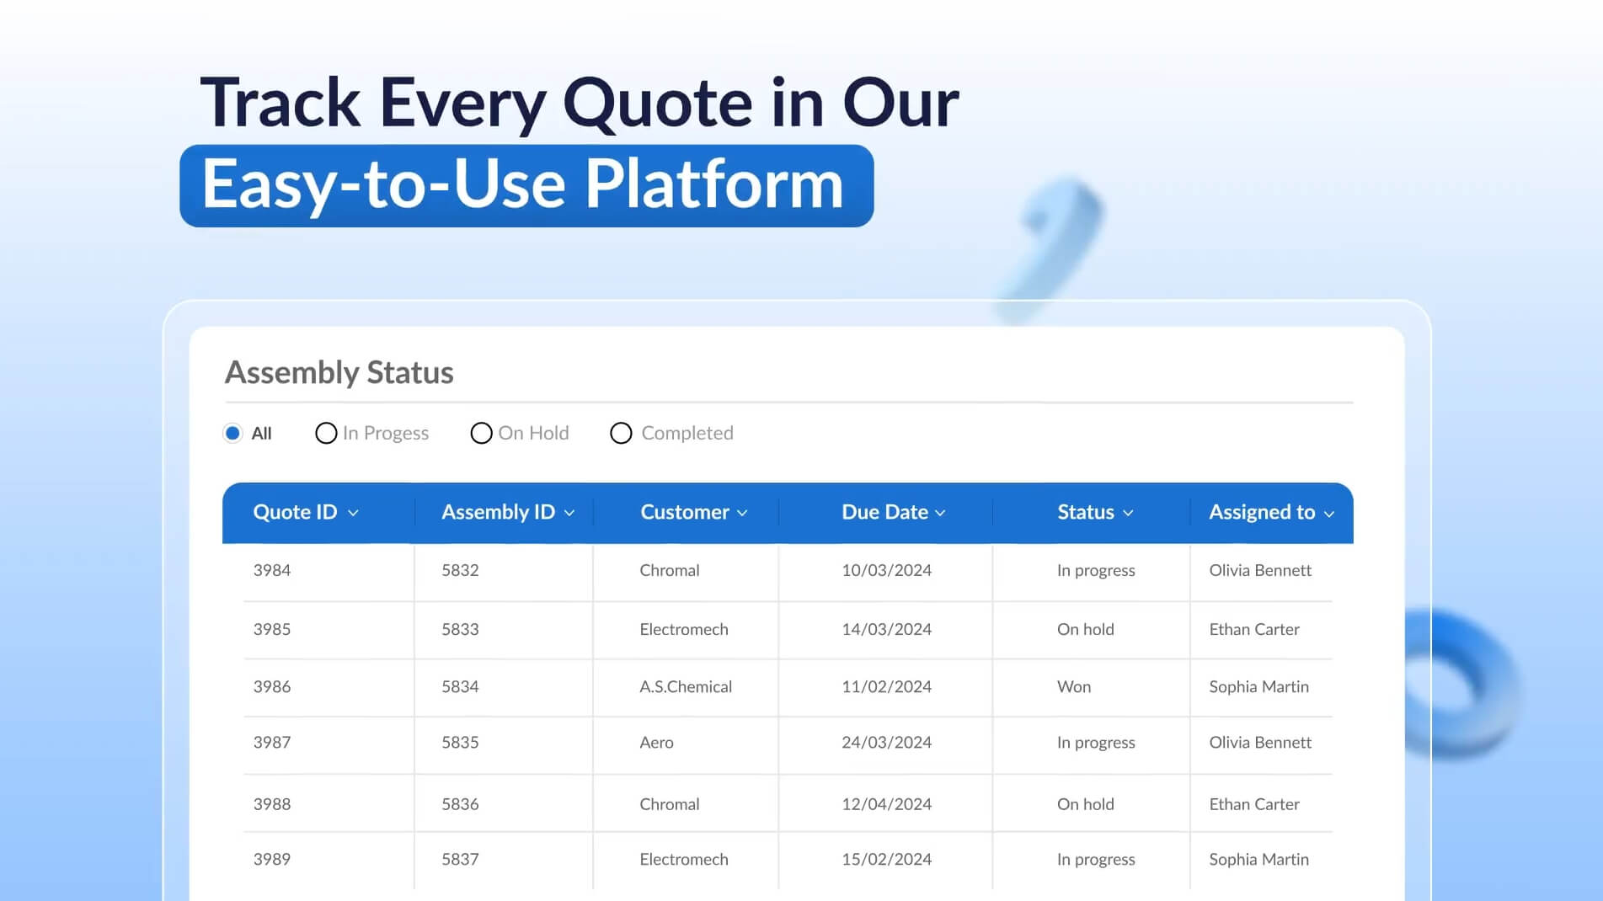Click the due date 24/03/2024

(x=886, y=742)
